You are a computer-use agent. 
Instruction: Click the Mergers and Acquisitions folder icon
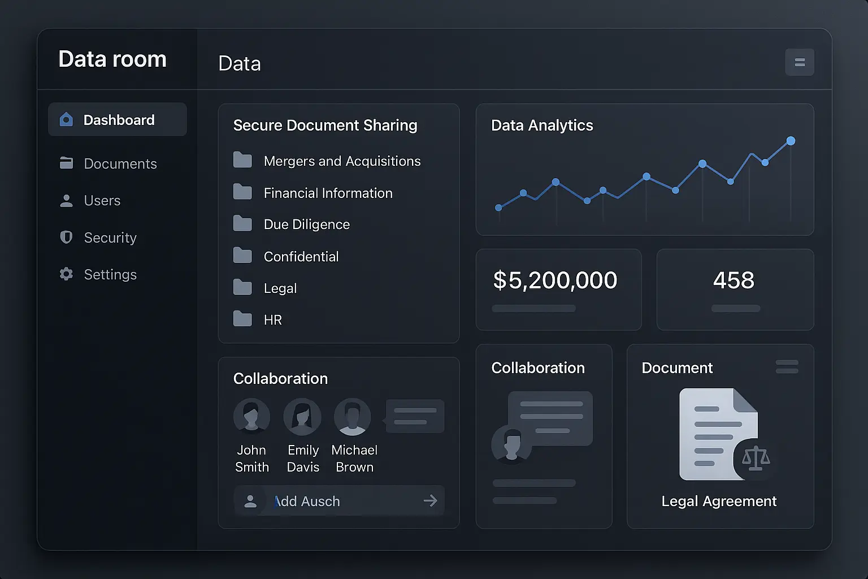(x=242, y=160)
